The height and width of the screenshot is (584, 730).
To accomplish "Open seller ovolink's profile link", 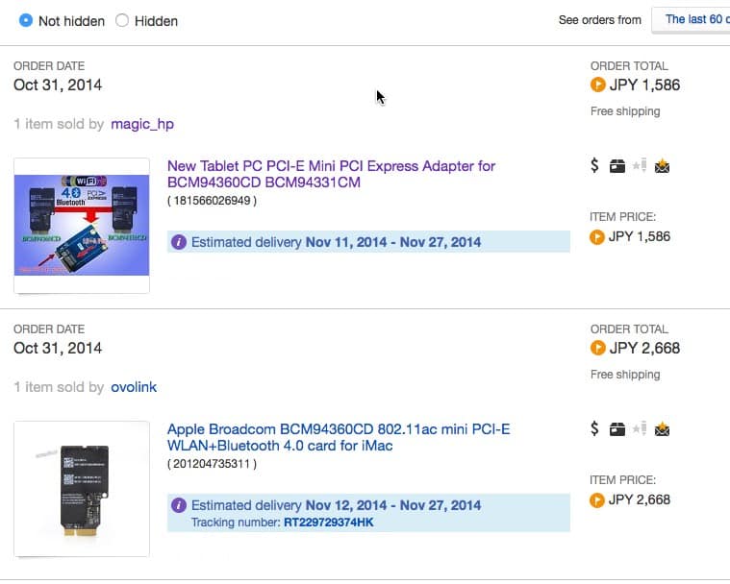I will click(134, 387).
